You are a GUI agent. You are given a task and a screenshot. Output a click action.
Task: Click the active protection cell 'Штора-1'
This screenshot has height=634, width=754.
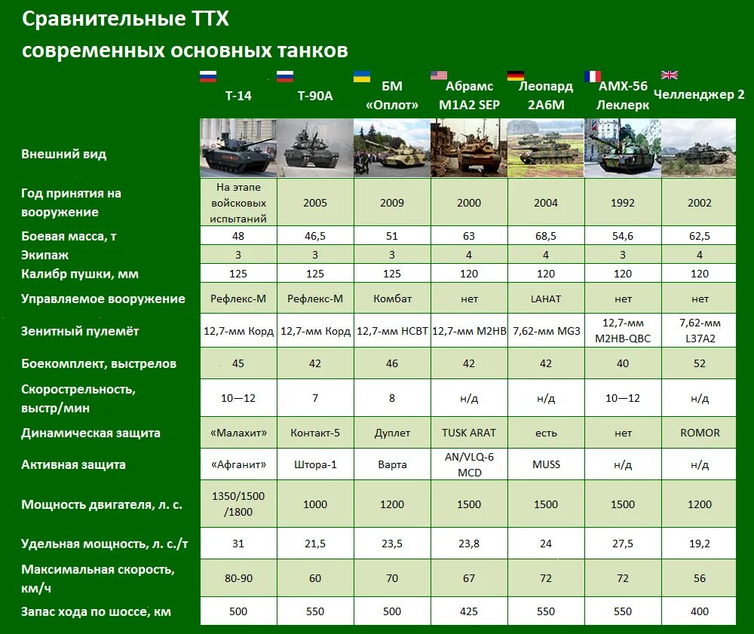pos(315,464)
